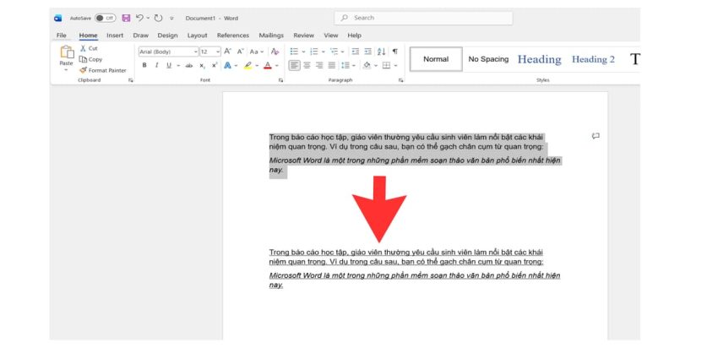Toggle the AutoSave switch
718x359 pixels.
click(x=106, y=19)
